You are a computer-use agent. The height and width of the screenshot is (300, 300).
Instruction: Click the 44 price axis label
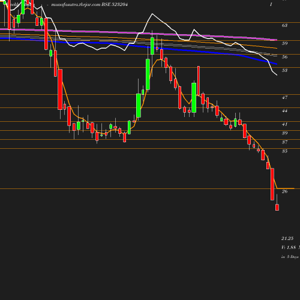284,111
